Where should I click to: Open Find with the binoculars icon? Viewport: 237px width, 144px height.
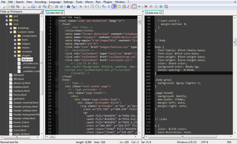click(x=68, y=6)
